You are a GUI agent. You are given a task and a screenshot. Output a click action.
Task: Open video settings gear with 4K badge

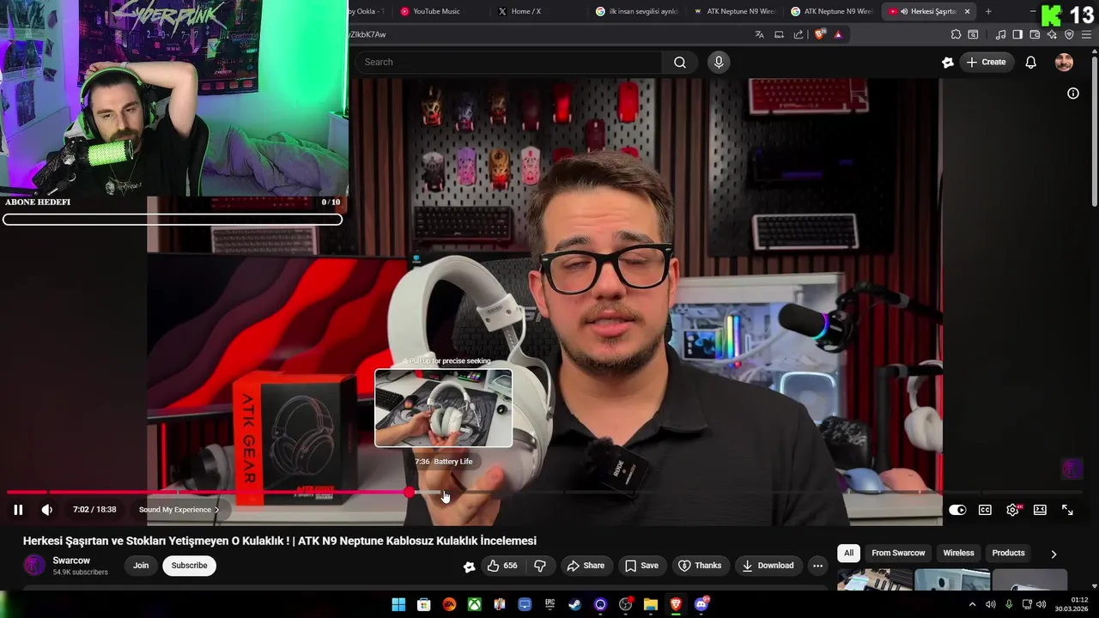[x=1013, y=510]
